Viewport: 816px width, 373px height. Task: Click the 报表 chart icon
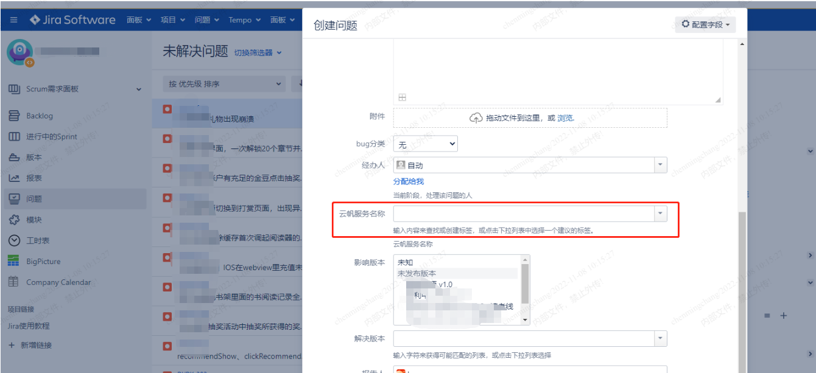[14, 178]
